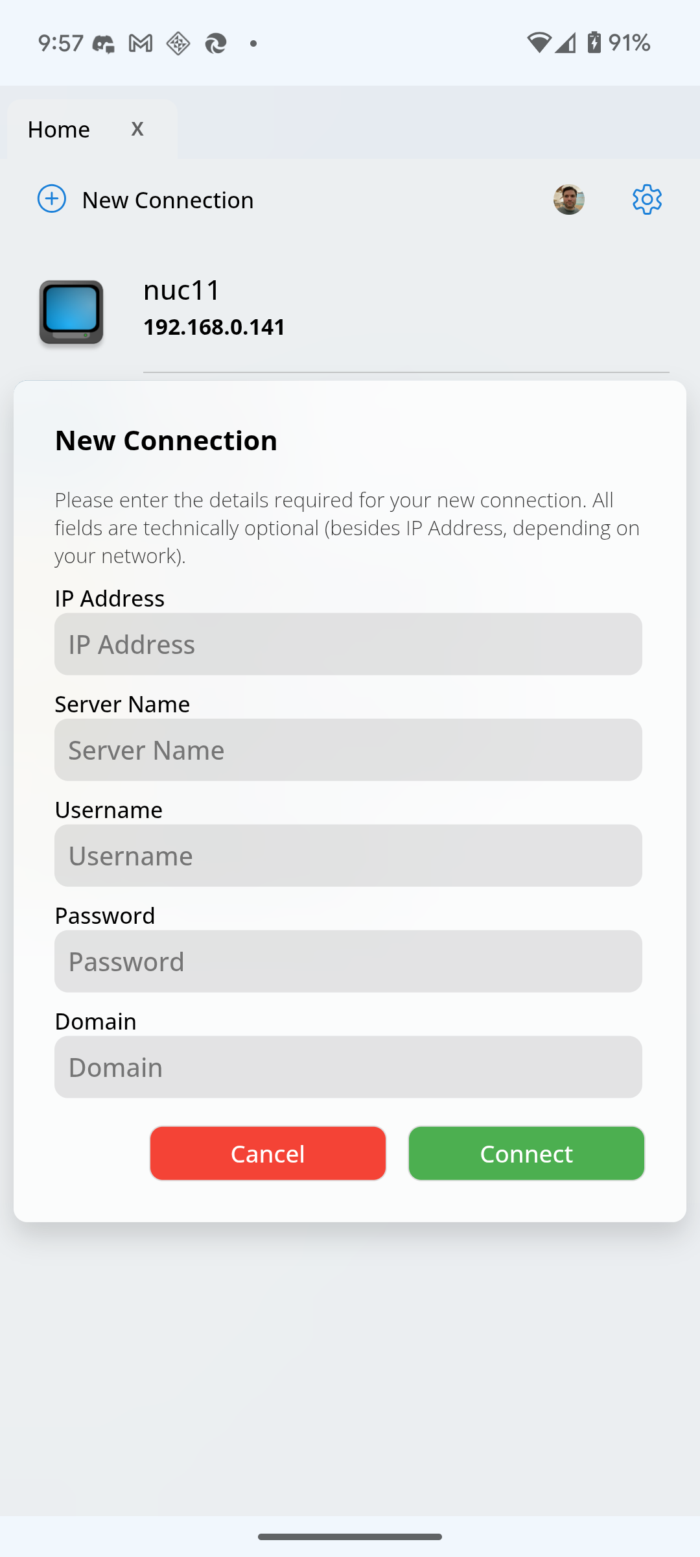
Task: Tap the Gmail notification icon in status bar
Action: 141,43
